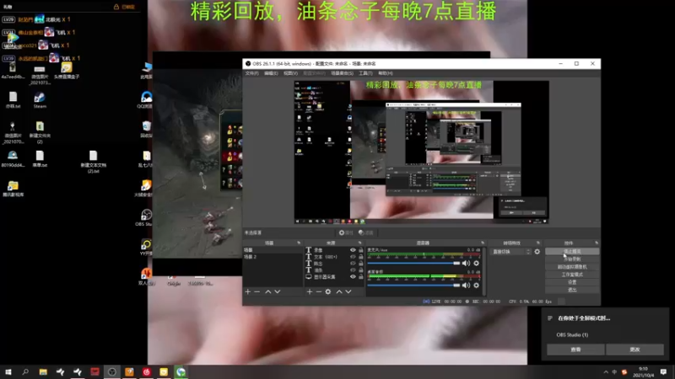Move the source up with the up chevron
The image size is (675, 379).
coord(339,291)
